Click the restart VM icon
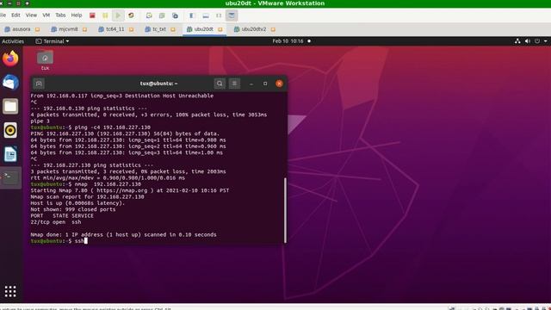 [131, 15]
